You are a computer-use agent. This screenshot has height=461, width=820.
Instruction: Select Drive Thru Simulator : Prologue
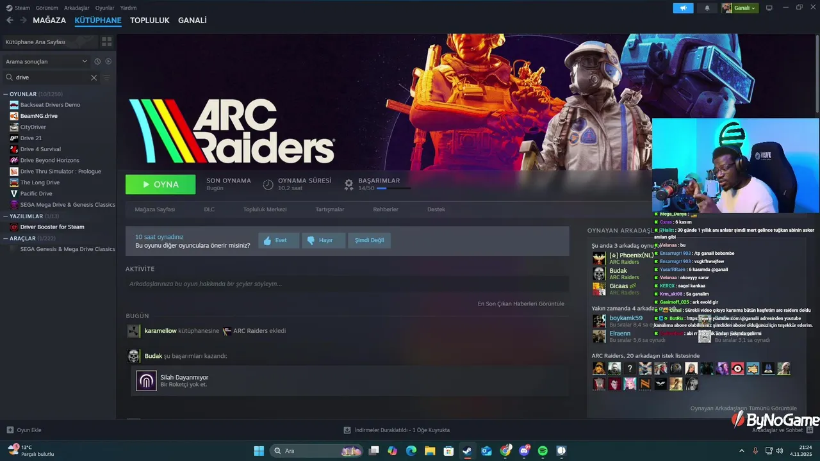click(x=61, y=172)
